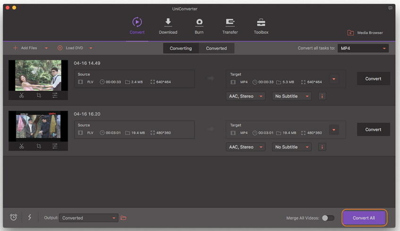Go to the Transfer tab
Viewport: 400px width, 231px height.
coord(230,26)
